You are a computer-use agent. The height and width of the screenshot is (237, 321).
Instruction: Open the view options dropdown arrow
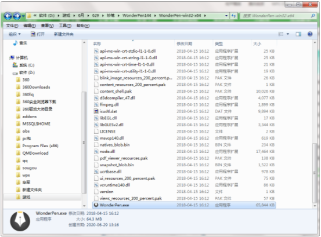point(288,34)
